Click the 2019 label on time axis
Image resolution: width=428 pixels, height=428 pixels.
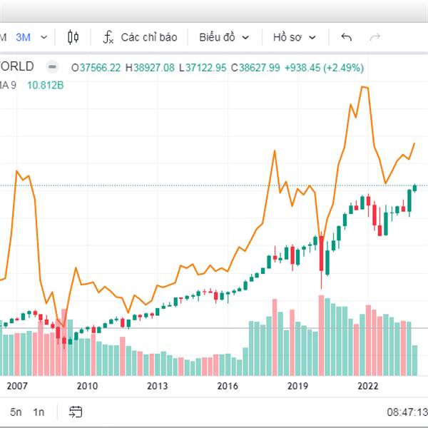297,386
